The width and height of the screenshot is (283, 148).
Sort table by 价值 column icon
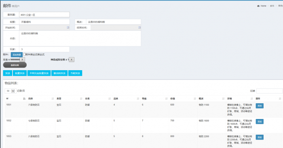[195, 99]
